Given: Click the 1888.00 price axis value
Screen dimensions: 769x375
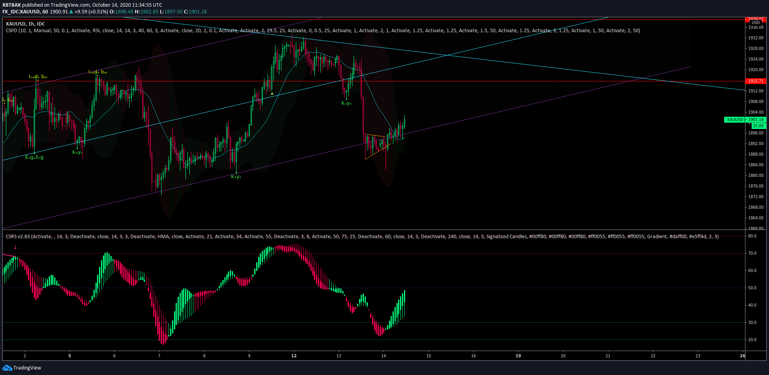Looking at the screenshot, I should click(756, 154).
